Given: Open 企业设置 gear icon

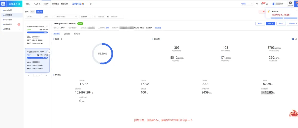Looking at the screenshot, I should (290, 3).
